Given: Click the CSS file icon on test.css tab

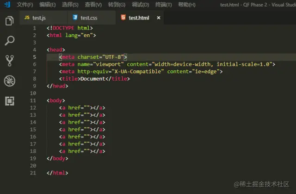Looking at the screenshot, I should tap(75, 18).
